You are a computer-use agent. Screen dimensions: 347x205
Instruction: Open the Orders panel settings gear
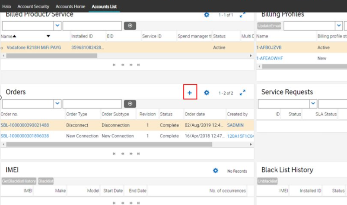207,93
